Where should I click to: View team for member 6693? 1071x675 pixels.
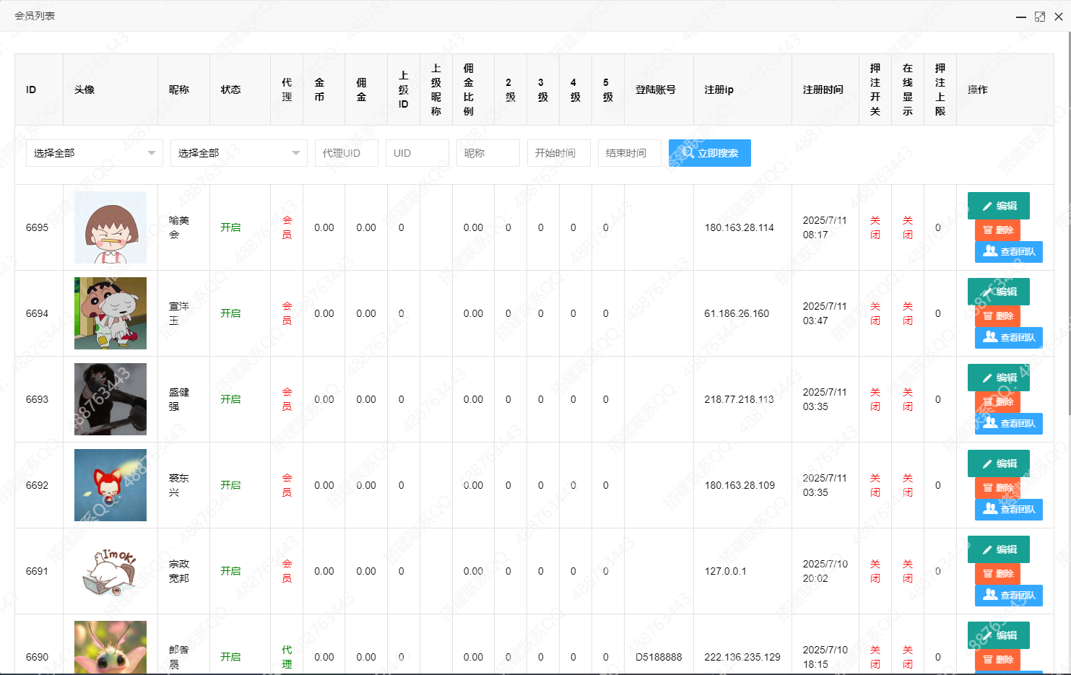1008,423
